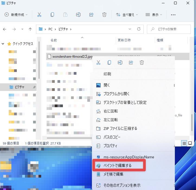Choose 開く from the context menu
This screenshot has width=196, height=190.
(134, 85)
